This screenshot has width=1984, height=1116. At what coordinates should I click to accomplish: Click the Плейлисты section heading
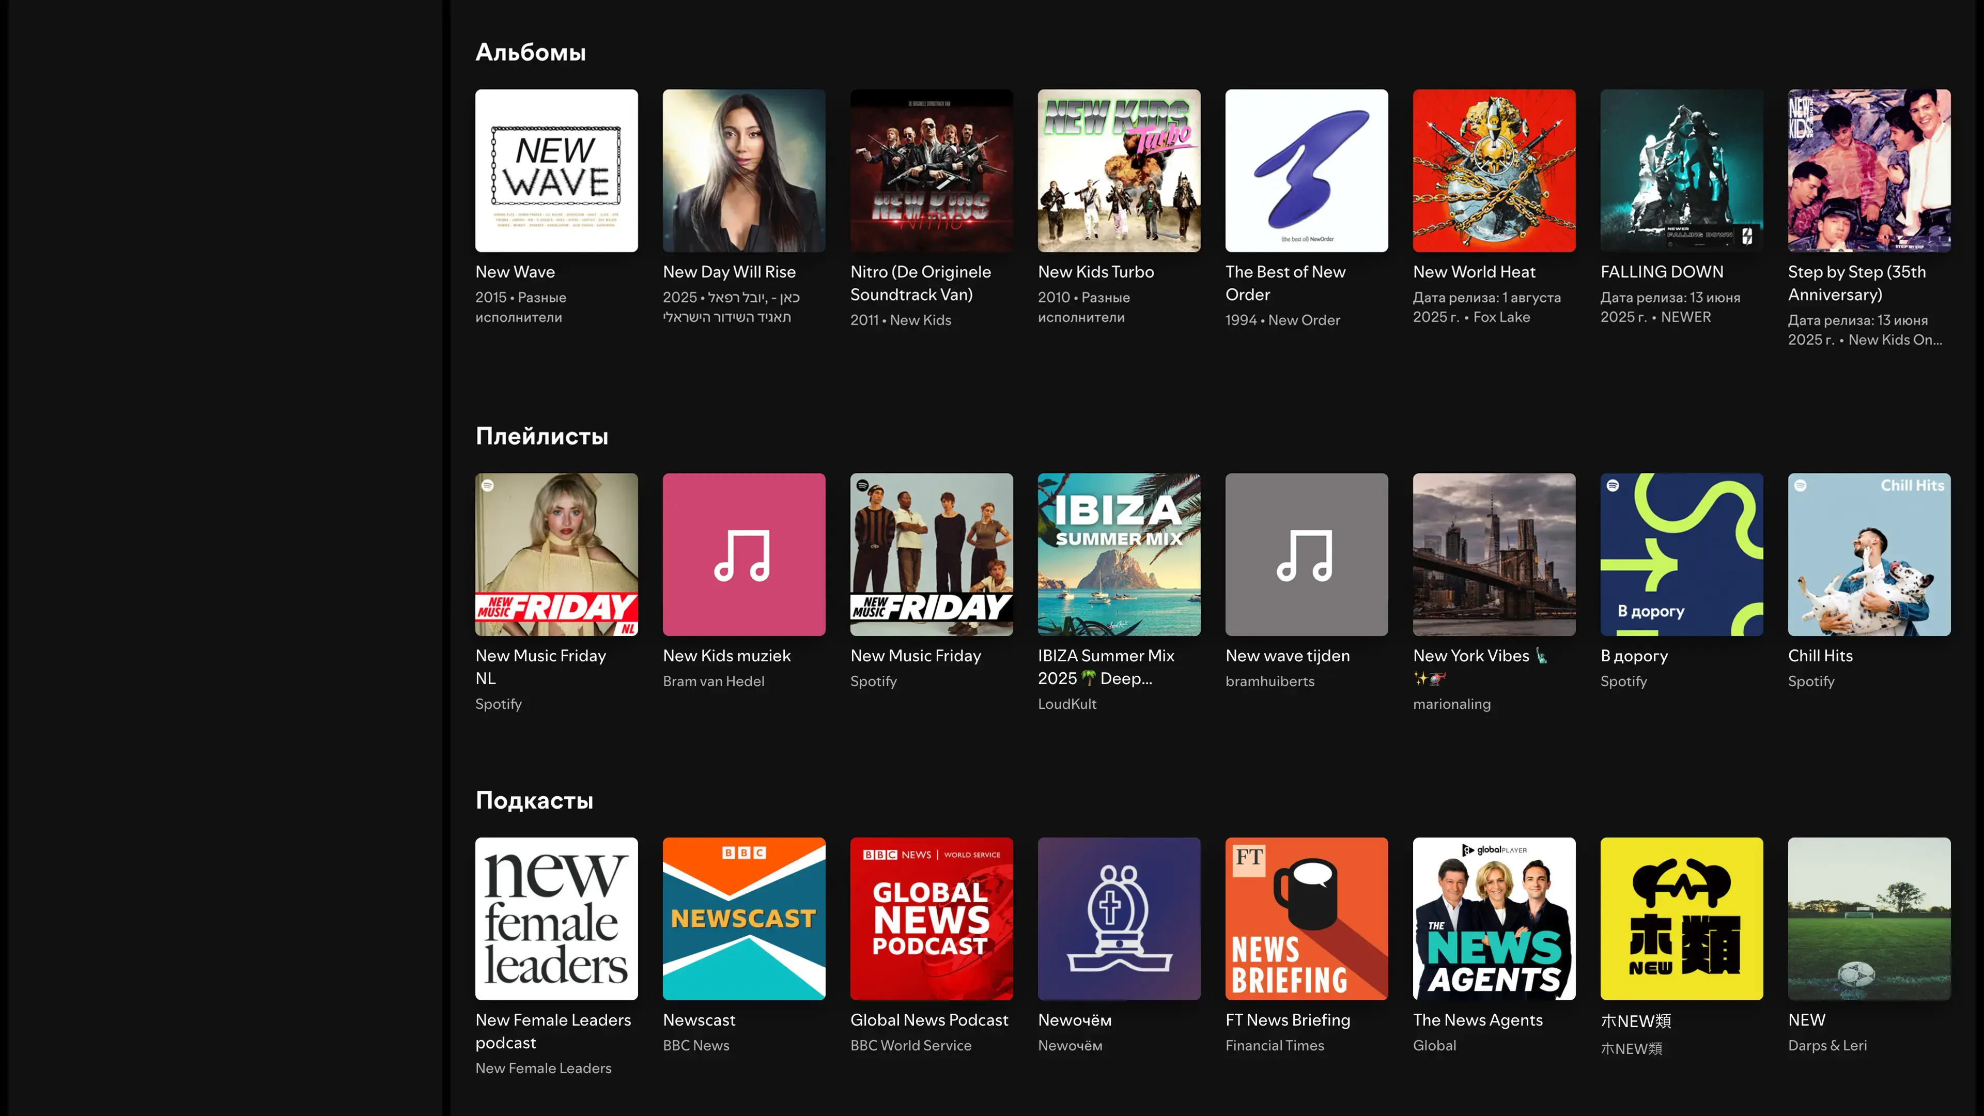click(x=541, y=436)
